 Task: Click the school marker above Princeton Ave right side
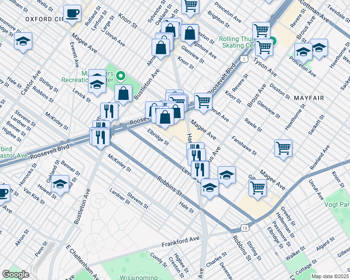[x=303, y=53]
